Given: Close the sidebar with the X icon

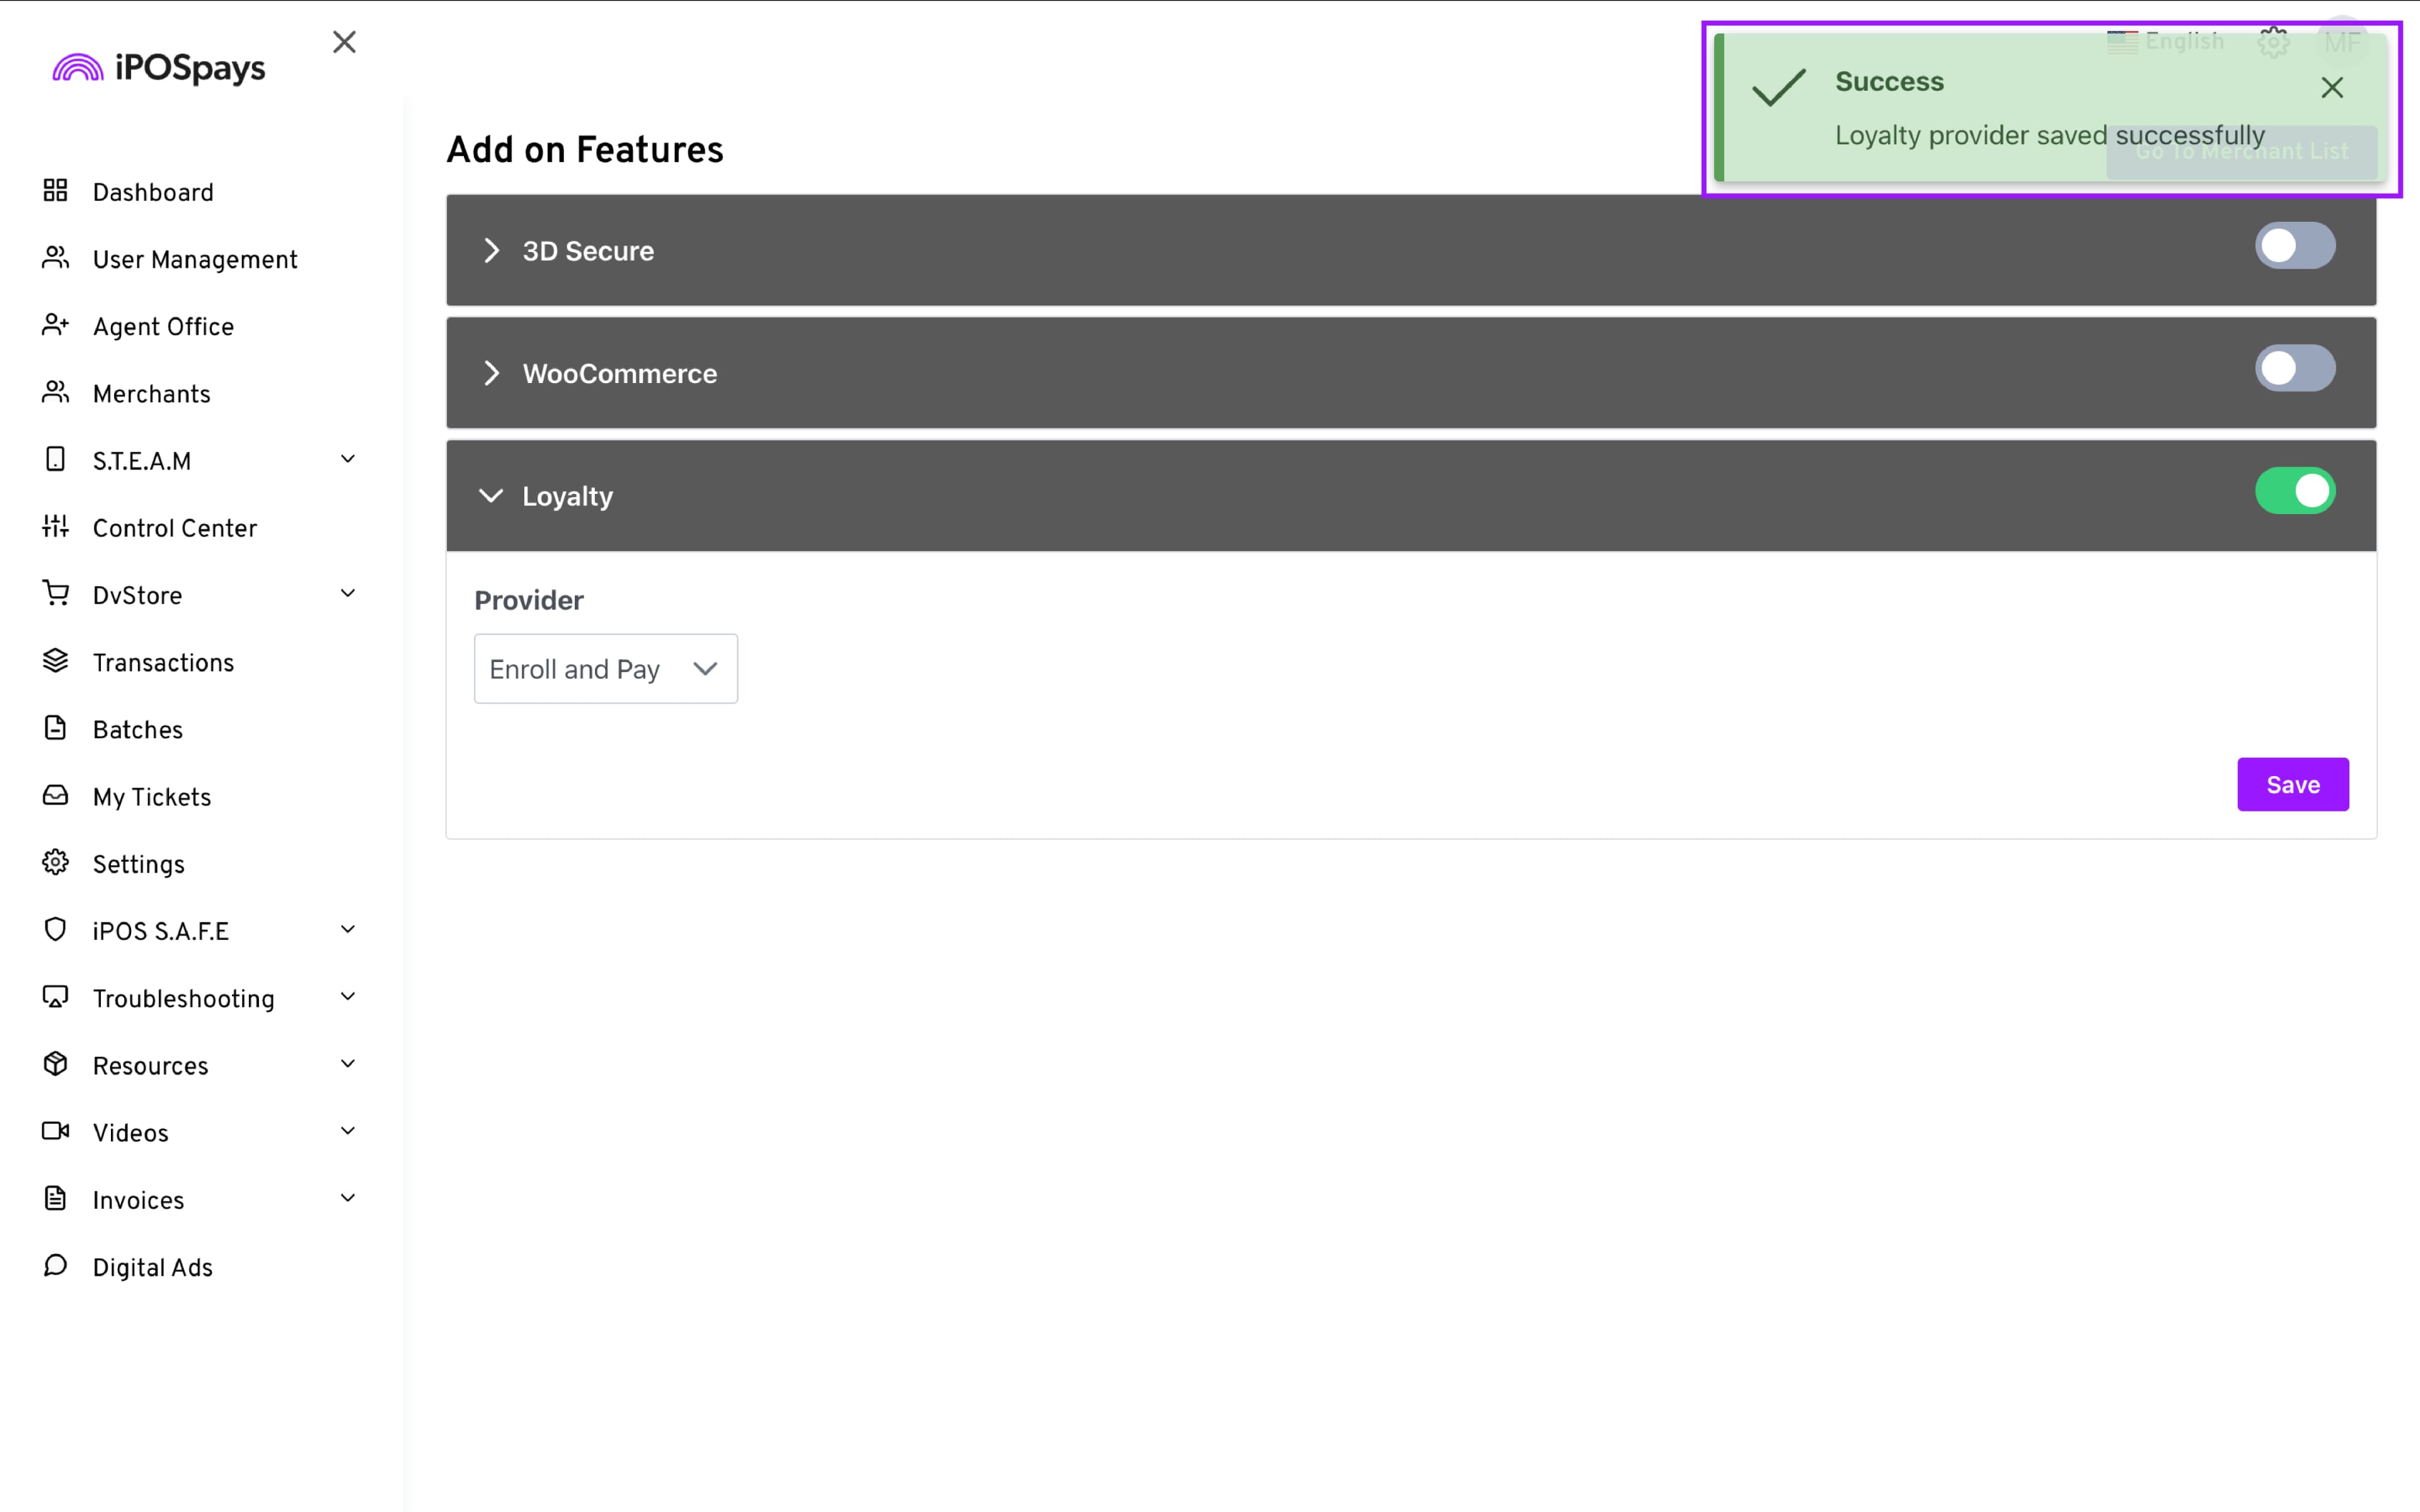Looking at the screenshot, I should [344, 42].
